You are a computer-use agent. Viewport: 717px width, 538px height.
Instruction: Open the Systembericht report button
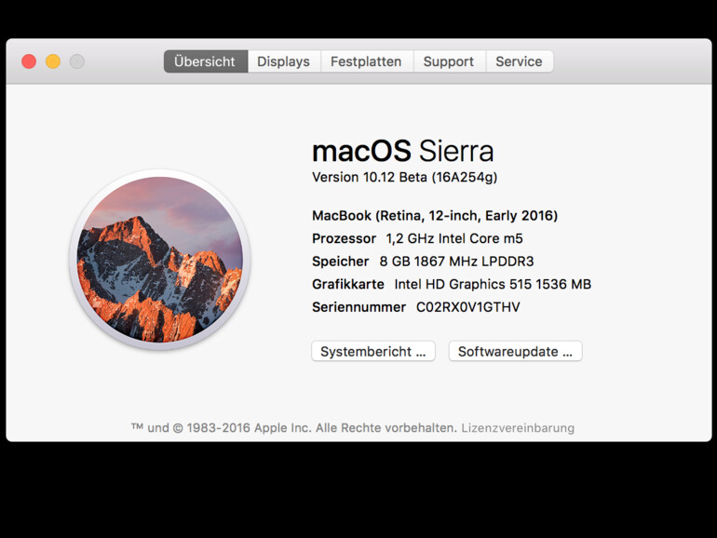click(373, 351)
